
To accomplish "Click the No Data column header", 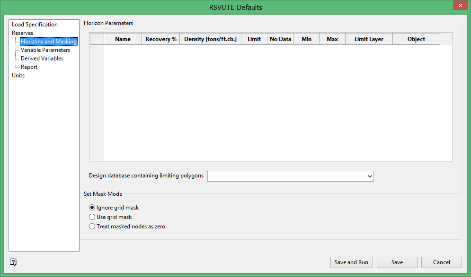I will tap(280, 39).
